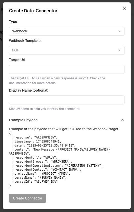The width and height of the screenshot is (134, 212).
Task: Click the "projectName" payload line
Action: [x=41, y=174]
